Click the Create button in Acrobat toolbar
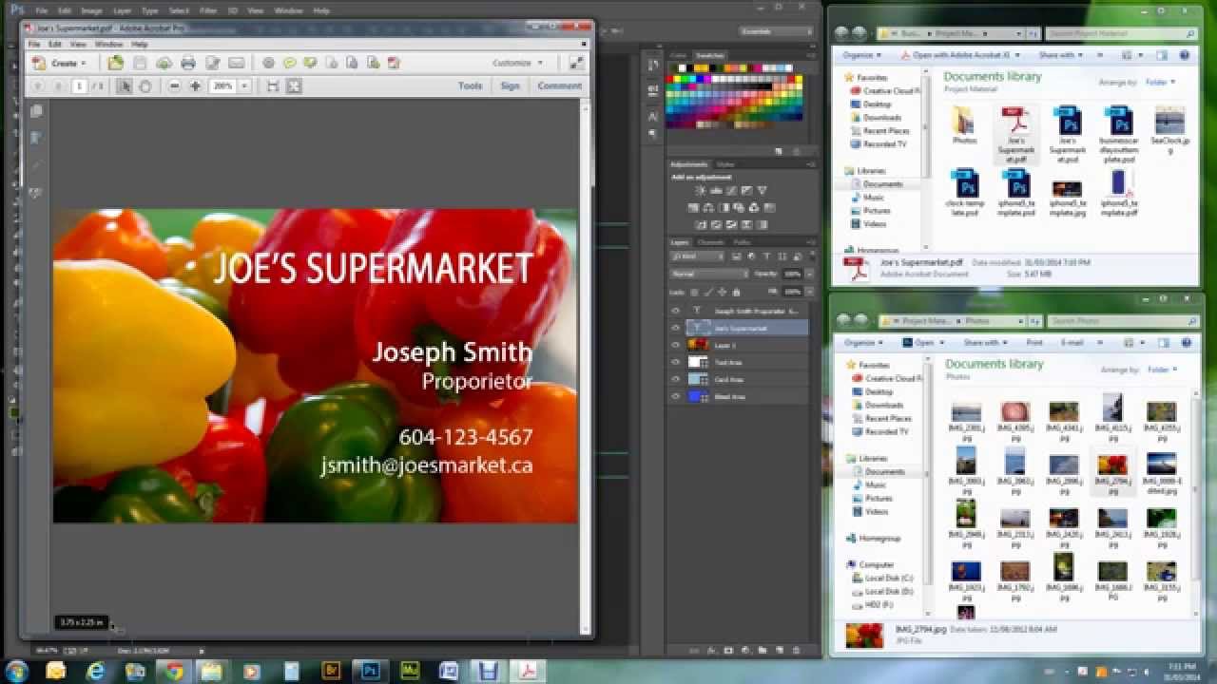 (58, 63)
